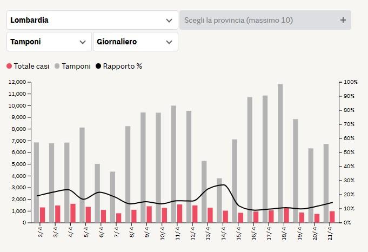Click the red Totale casi legend dot
This screenshot has height=252, width=368.
9,67
